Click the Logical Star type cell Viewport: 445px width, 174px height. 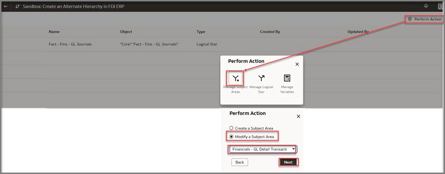pos(207,44)
